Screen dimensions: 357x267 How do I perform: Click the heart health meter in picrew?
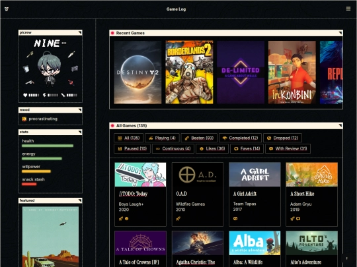tap(31, 95)
